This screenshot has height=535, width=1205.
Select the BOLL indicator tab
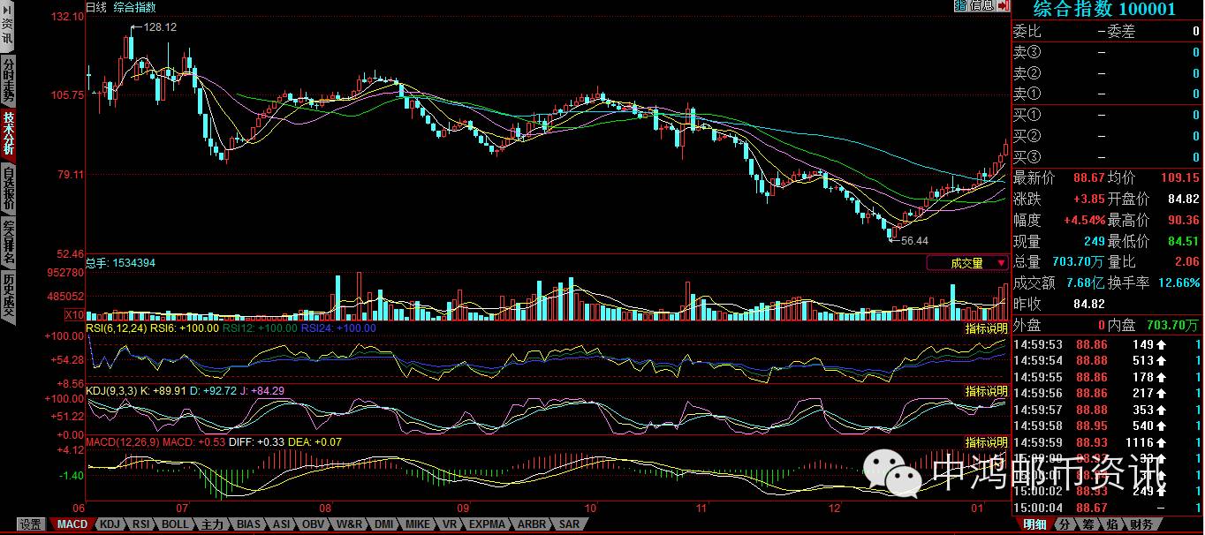(x=176, y=524)
